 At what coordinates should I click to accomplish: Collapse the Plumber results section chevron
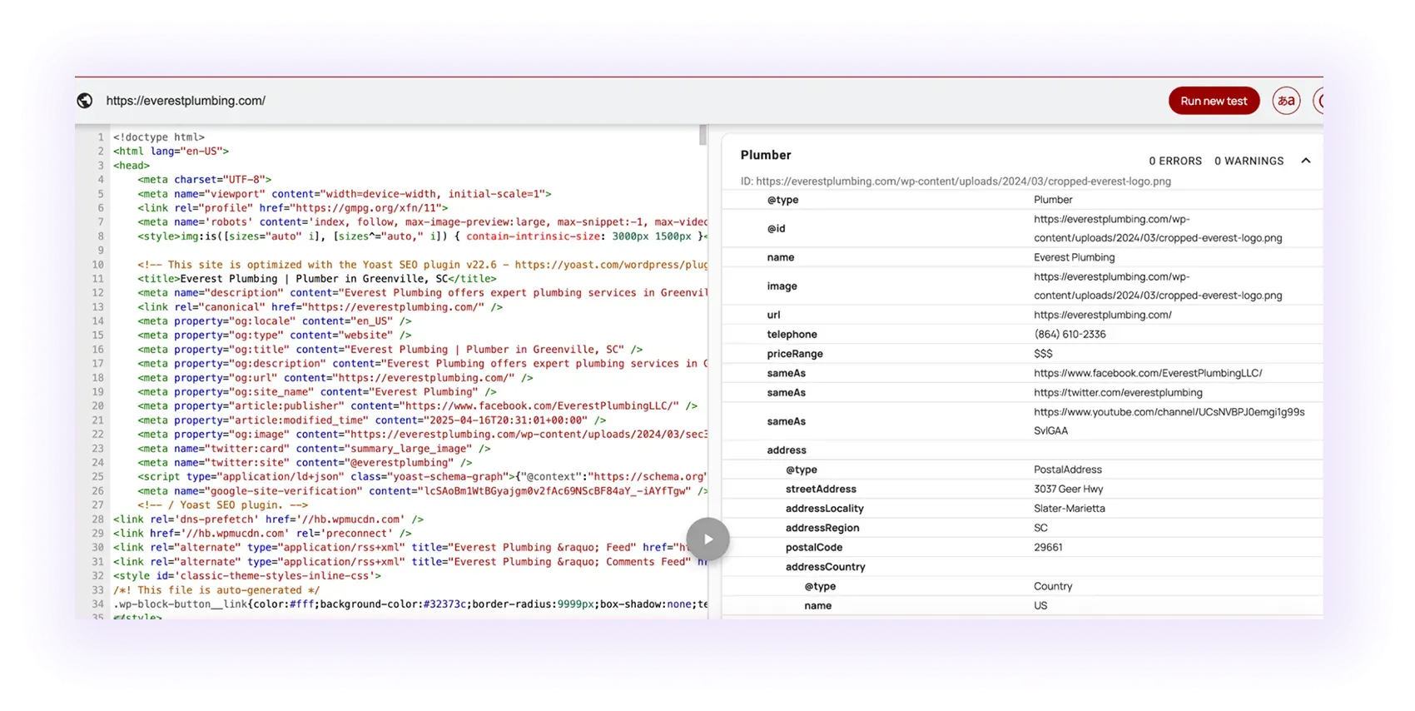pos(1306,161)
